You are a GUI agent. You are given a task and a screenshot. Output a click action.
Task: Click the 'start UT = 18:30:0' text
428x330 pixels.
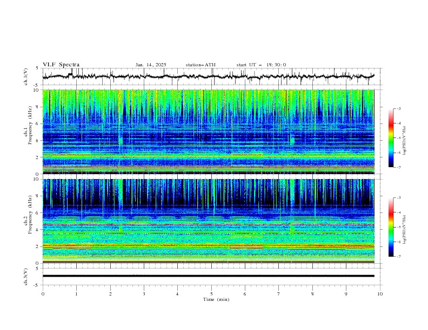coord(261,65)
